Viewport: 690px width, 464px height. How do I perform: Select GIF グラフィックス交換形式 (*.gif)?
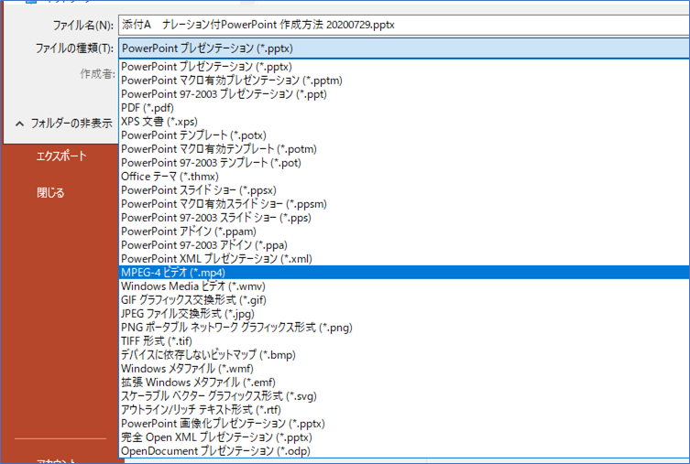pos(404,300)
